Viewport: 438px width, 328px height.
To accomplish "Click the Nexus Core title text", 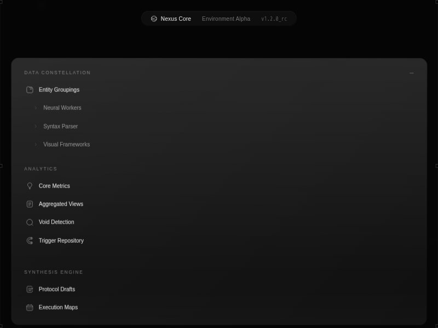I will coord(176,19).
